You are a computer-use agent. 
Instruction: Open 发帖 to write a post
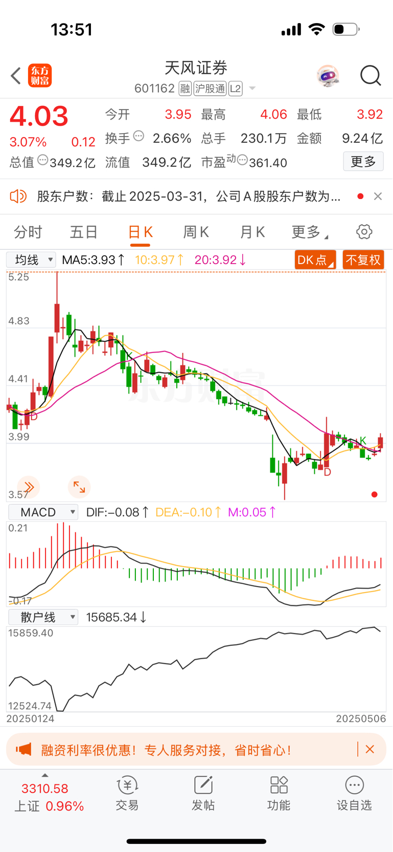pyautogui.click(x=203, y=794)
